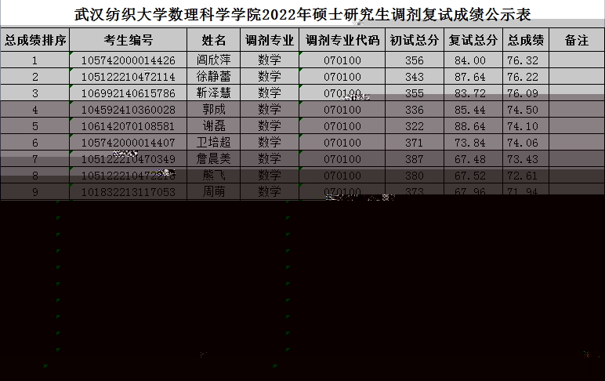The image size is (605, 381).
Task: Click candidate number 104592410360028
Action: click(x=128, y=110)
